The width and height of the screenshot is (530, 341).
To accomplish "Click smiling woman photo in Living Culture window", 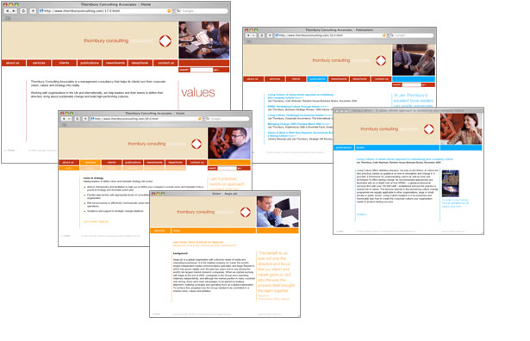I will (x=461, y=128).
